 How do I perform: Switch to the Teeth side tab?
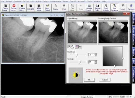click(133, 52)
